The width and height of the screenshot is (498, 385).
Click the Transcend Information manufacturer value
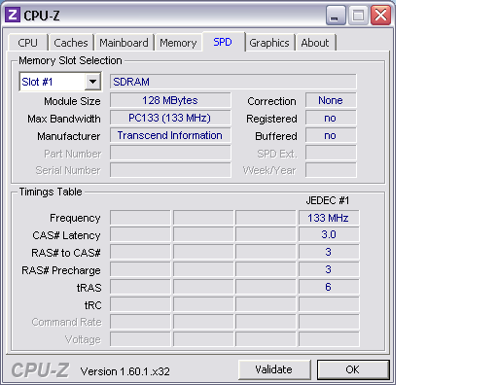tap(170, 135)
